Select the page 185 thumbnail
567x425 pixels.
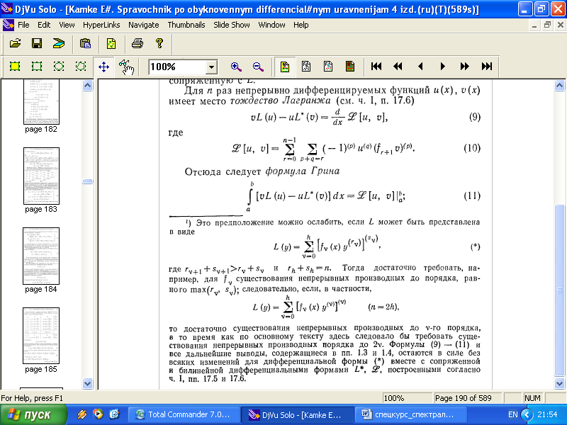41,336
